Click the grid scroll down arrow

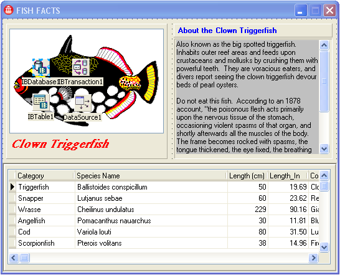(x=324, y=247)
